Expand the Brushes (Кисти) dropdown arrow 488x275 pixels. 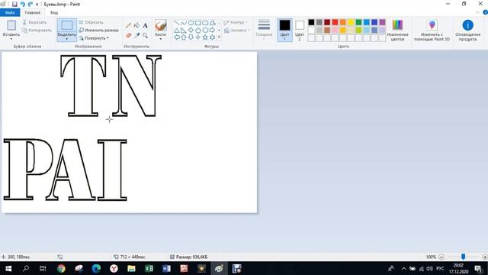pyautogui.click(x=161, y=39)
